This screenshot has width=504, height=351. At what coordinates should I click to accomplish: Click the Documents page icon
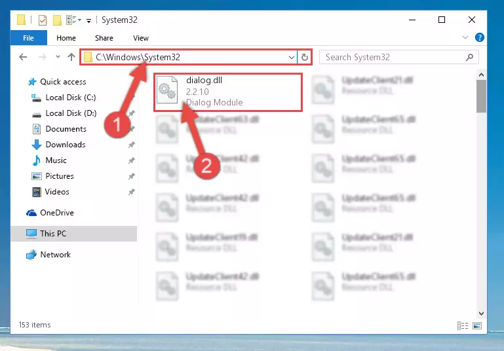coord(37,129)
